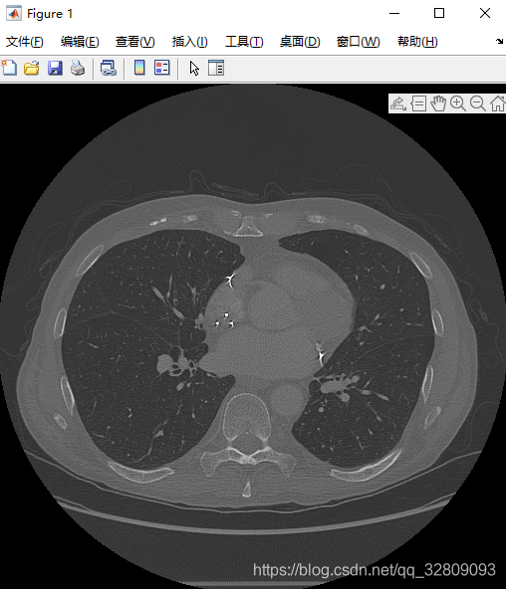
Task: Enable data tips tool on axes toolbar
Action: (x=418, y=103)
